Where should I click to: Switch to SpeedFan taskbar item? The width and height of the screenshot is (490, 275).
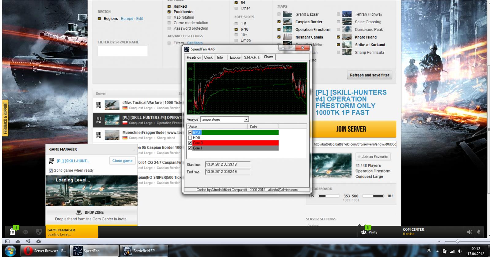coord(94,251)
